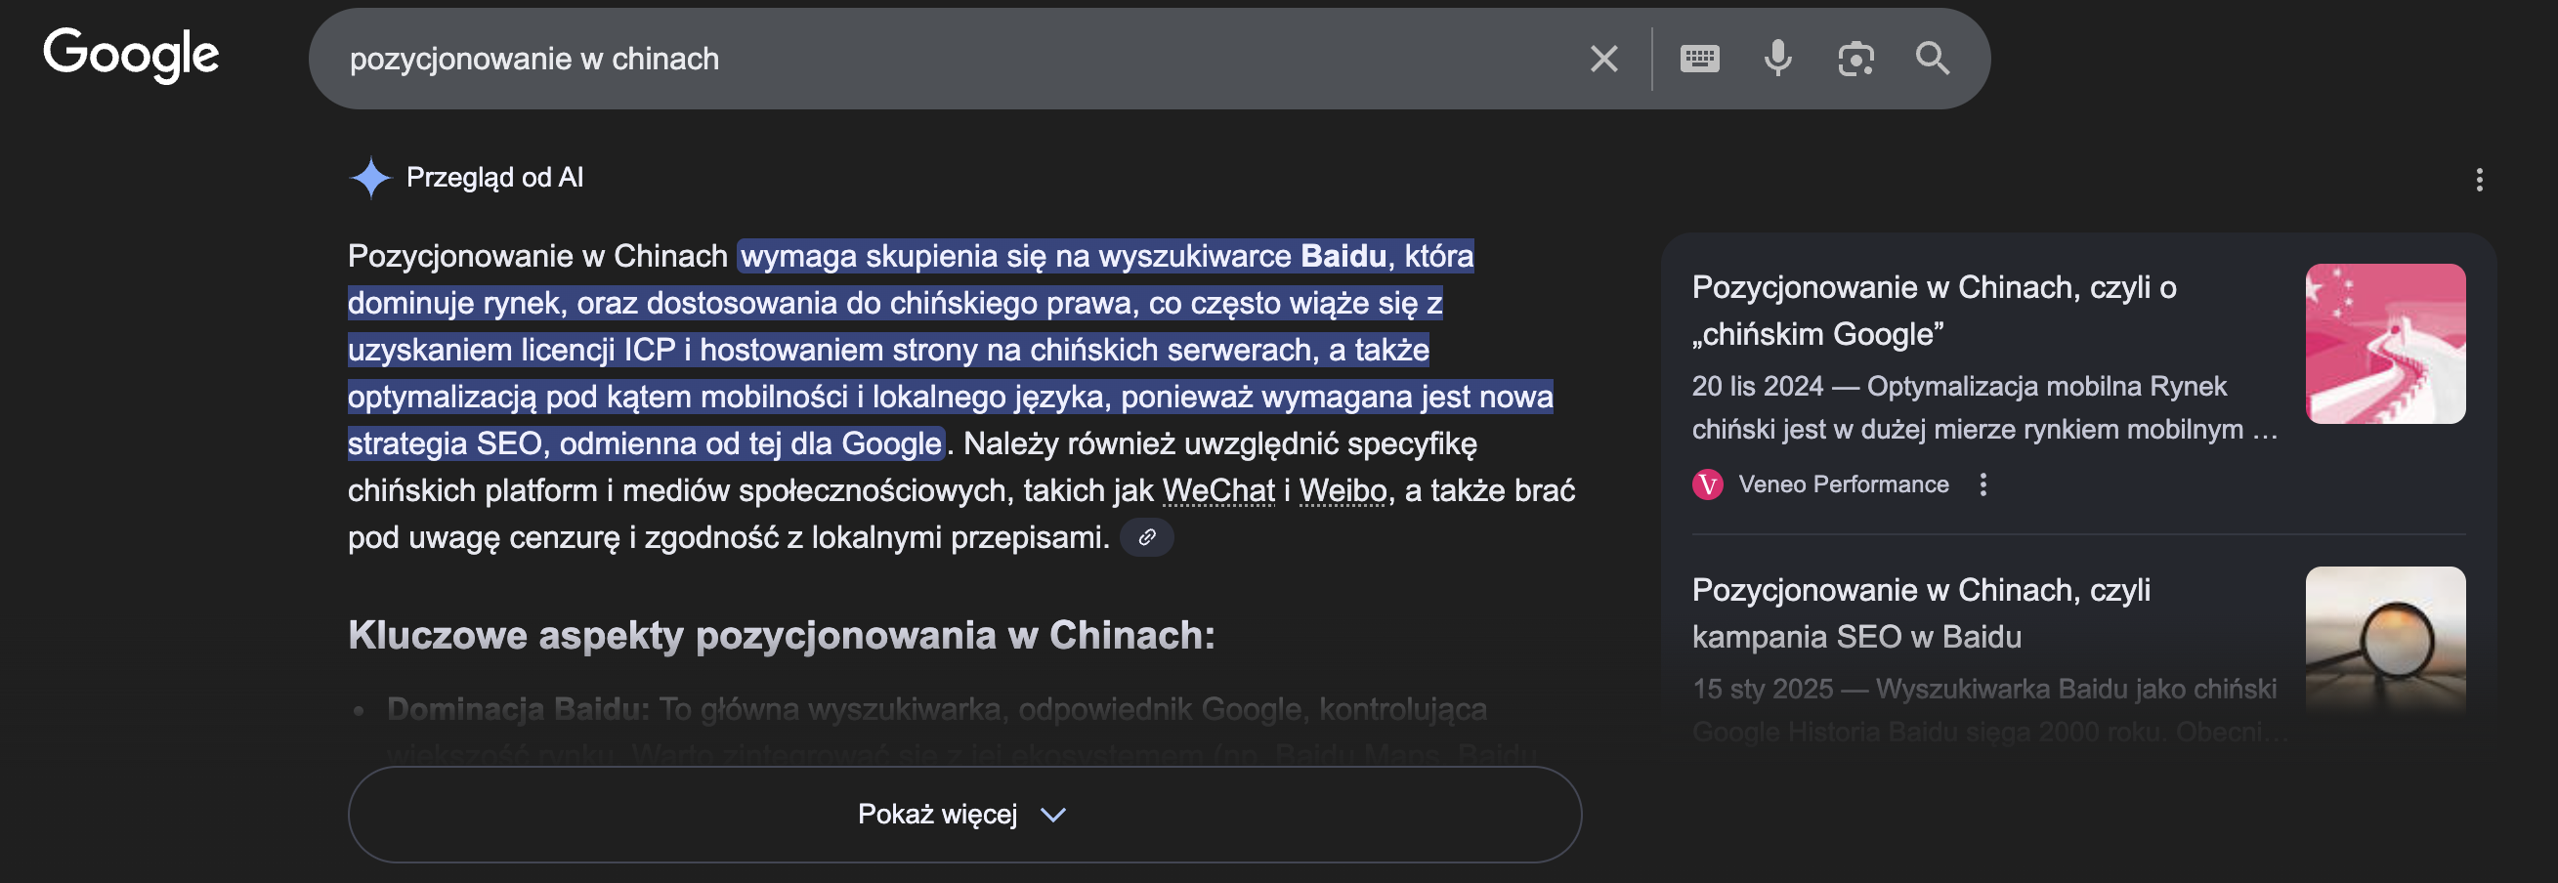2558x883 pixels.
Task: Open Google Lens image search
Action: [1855, 59]
